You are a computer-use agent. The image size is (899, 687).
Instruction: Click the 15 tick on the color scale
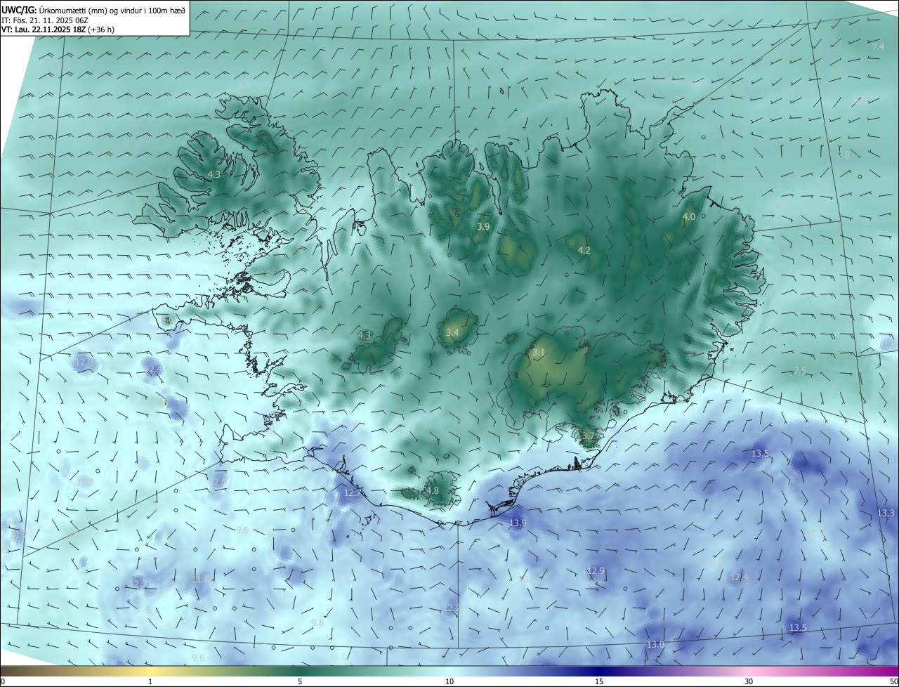point(599,682)
